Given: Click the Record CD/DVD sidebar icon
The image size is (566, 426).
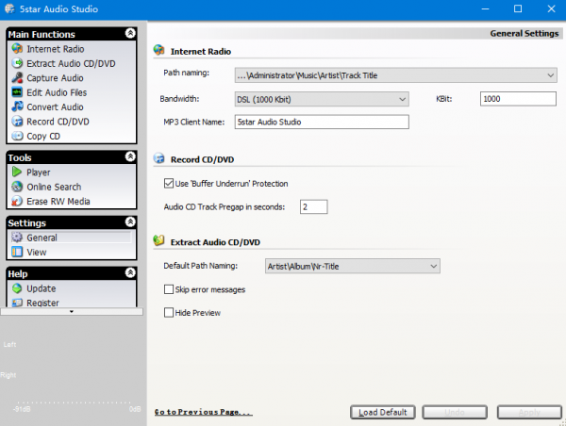Looking at the screenshot, I should coord(17,122).
